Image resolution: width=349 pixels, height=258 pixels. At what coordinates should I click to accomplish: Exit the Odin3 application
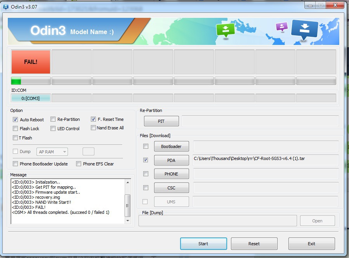point(311,244)
